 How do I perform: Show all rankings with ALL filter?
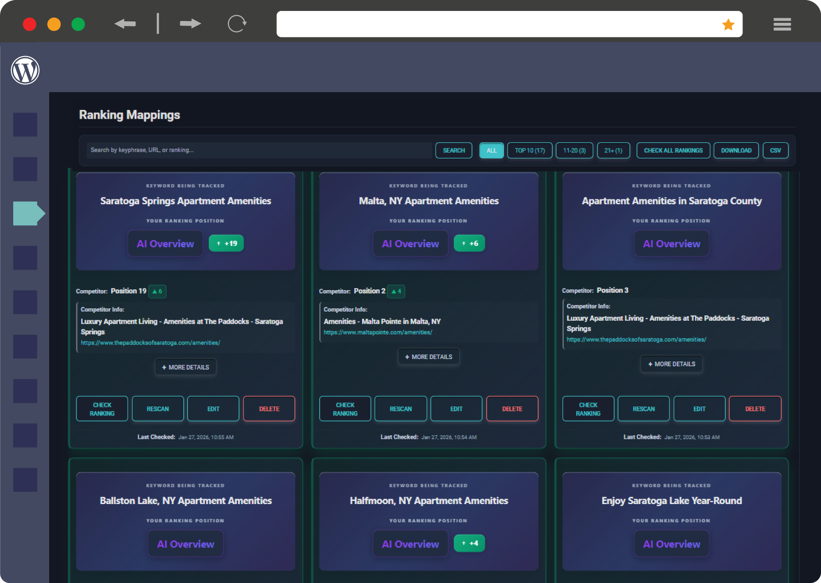pos(491,151)
